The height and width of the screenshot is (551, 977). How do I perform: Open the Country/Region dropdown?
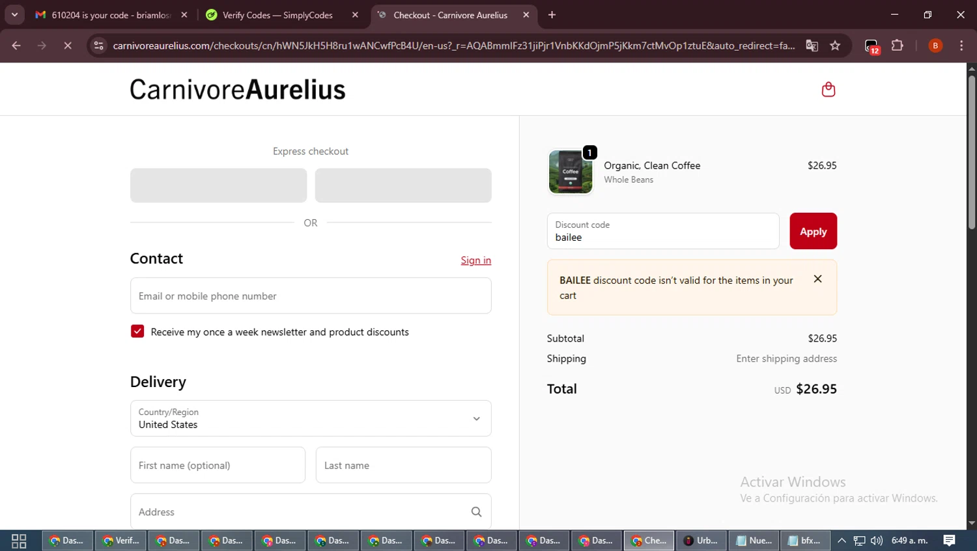[x=311, y=418]
